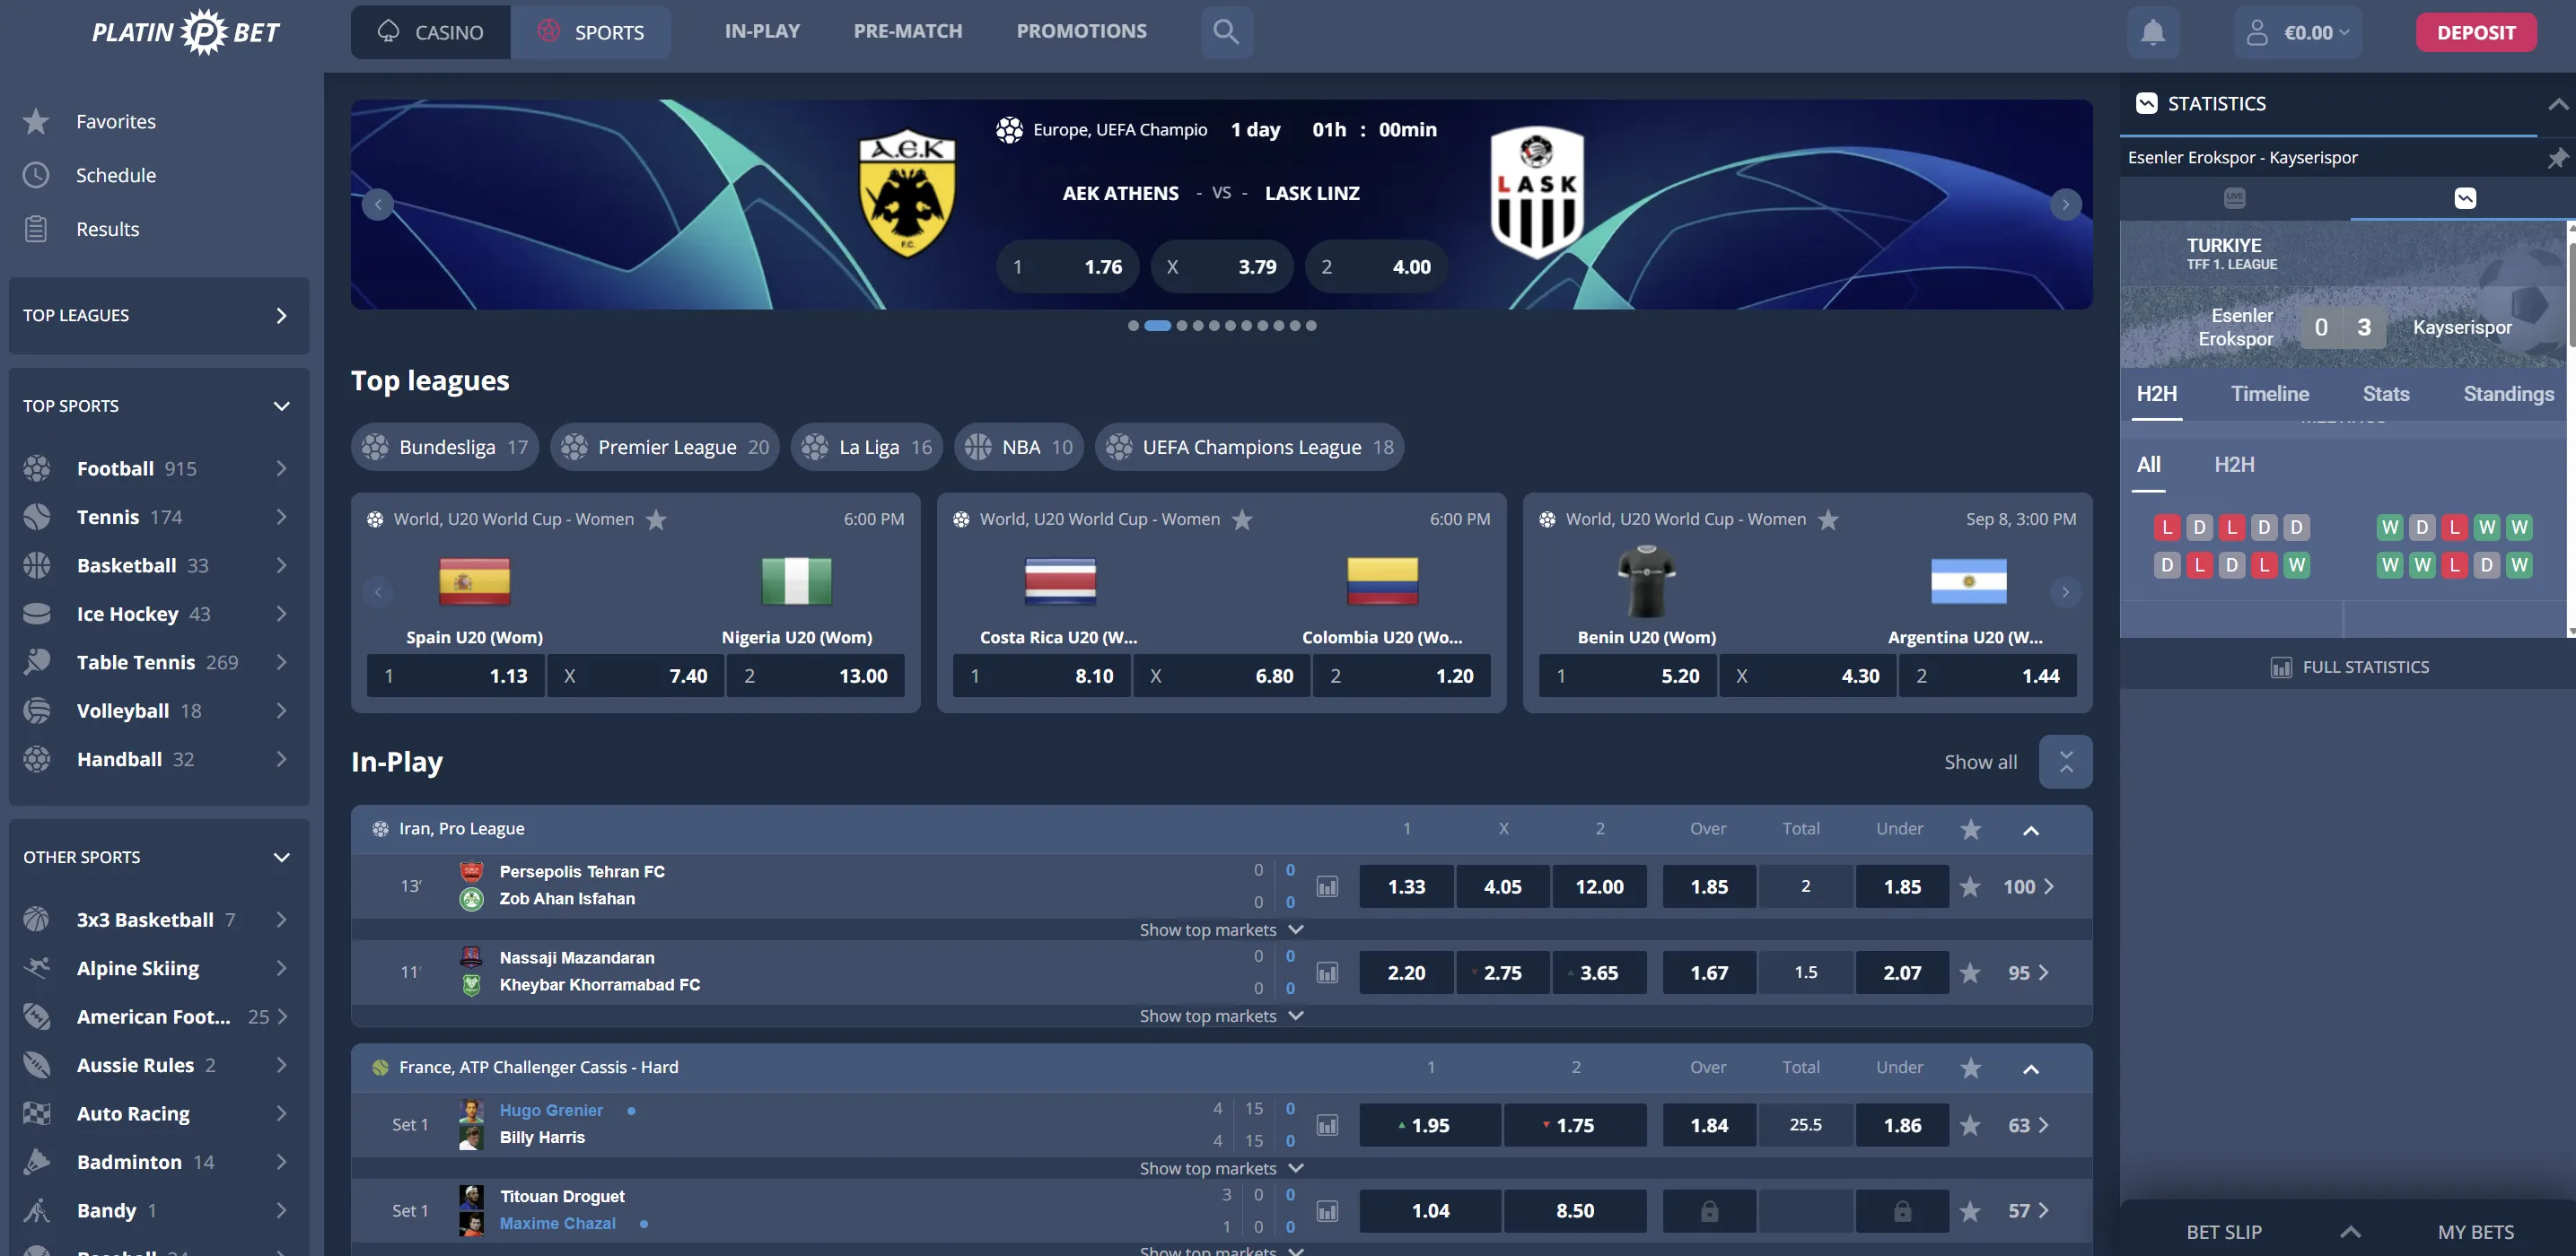Image resolution: width=2576 pixels, height=1256 pixels.
Task: Go to next banner slide arrow
Action: [2065, 205]
